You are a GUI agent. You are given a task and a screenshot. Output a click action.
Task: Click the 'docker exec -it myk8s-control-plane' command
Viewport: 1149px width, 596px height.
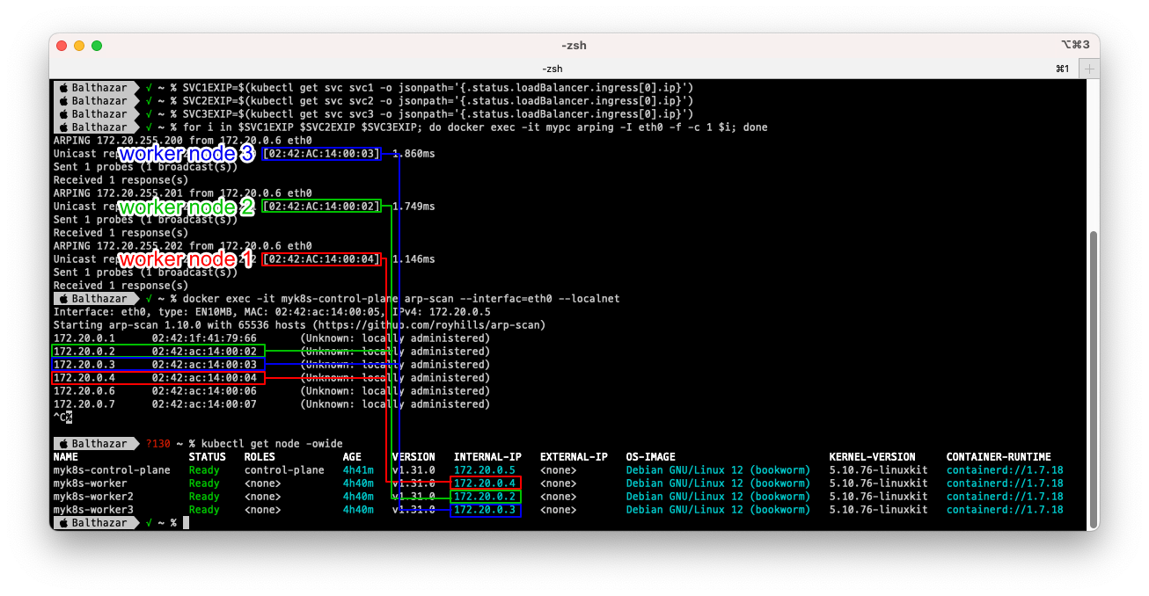(x=401, y=299)
